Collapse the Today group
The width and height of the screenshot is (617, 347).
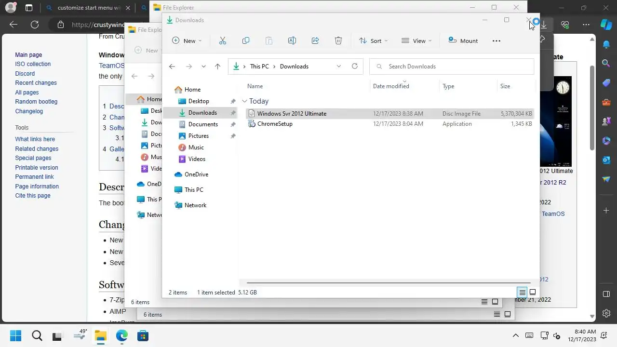pos(245,101)
